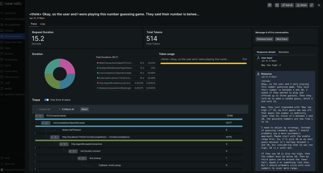The image size is (323, 173).
Task: Click the 15.2 Seconds request duration
Action: [38, 39]
